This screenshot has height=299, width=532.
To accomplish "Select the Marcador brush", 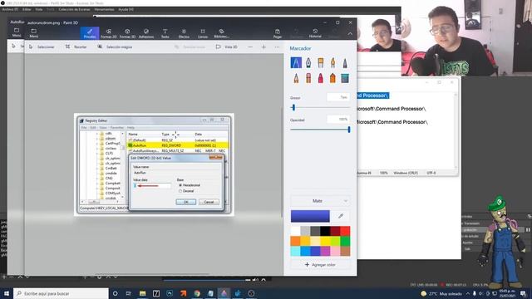I will coord(296,63).
